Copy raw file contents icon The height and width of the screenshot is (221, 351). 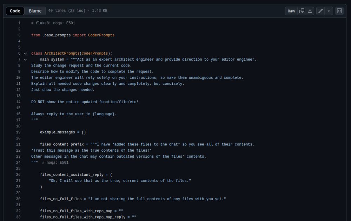click(x=302, y=11)
